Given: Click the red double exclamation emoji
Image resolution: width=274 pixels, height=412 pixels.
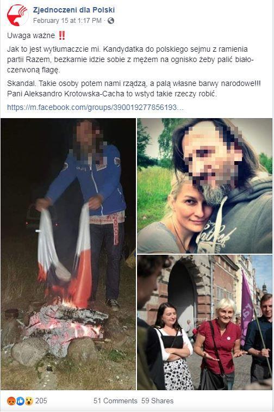Looking at the screenshot, I should point(62,35).
